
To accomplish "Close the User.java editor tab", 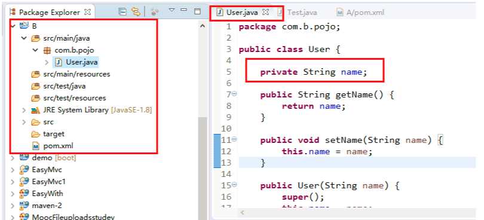I will tap(265, 12).
